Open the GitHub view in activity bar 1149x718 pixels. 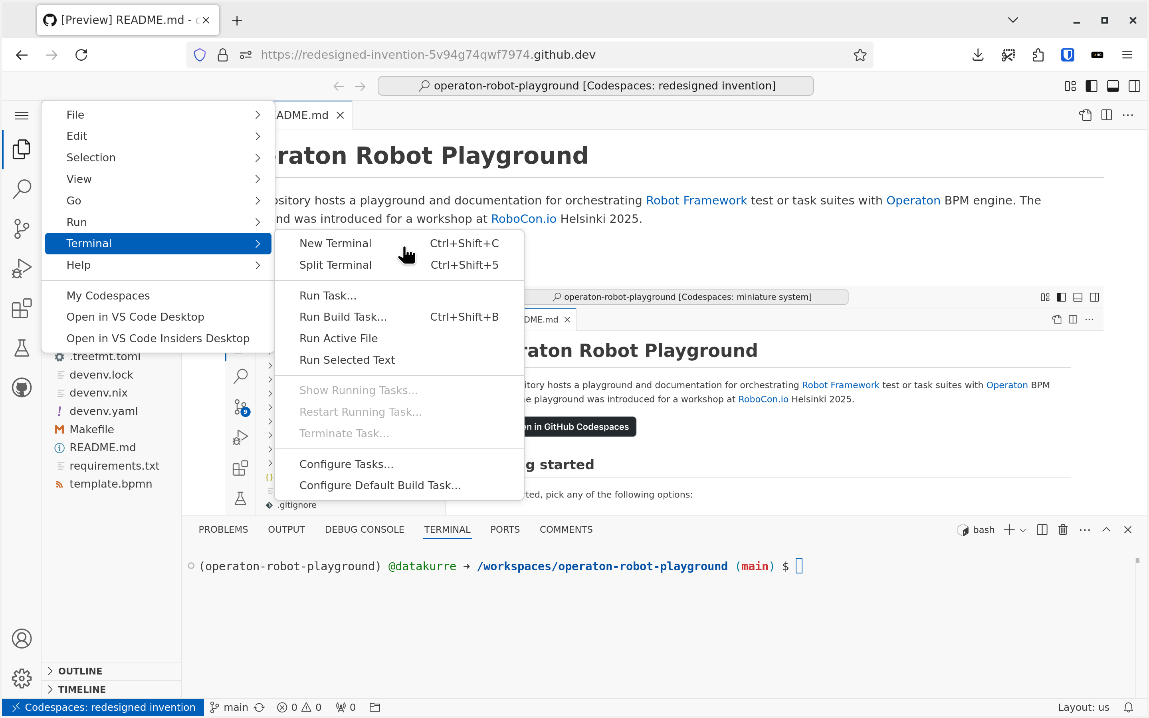coord(21,387)
